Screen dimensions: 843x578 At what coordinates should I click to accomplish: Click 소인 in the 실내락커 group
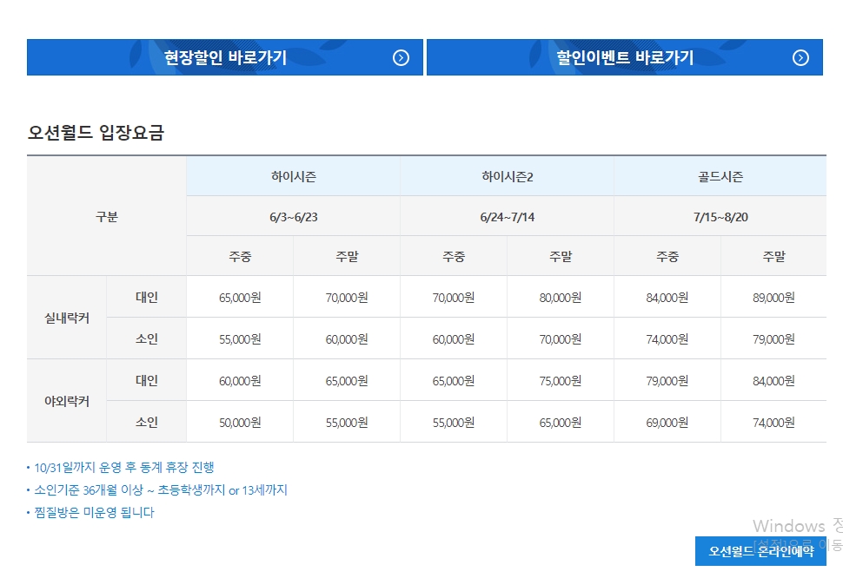coord(146,338)
